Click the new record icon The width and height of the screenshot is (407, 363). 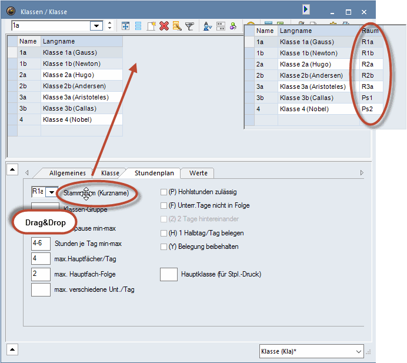[x=151, y=26]
